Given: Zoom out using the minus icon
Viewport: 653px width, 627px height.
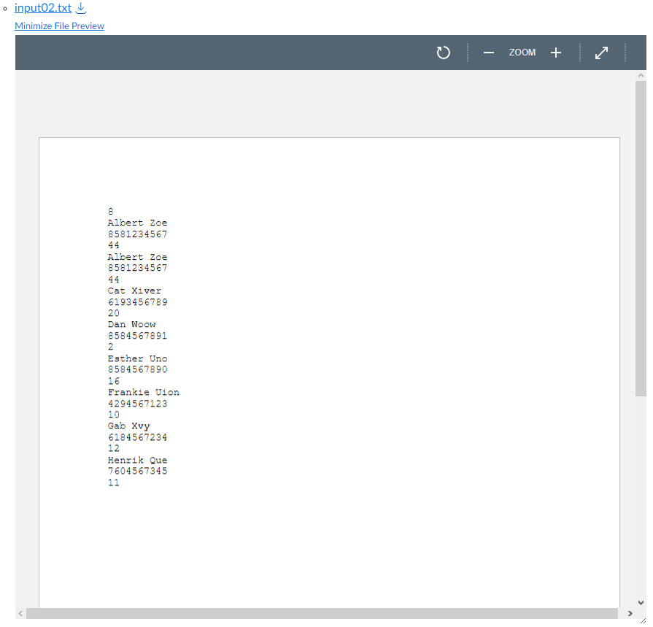Looking at the screenshot, I should [x=489, y=52].
